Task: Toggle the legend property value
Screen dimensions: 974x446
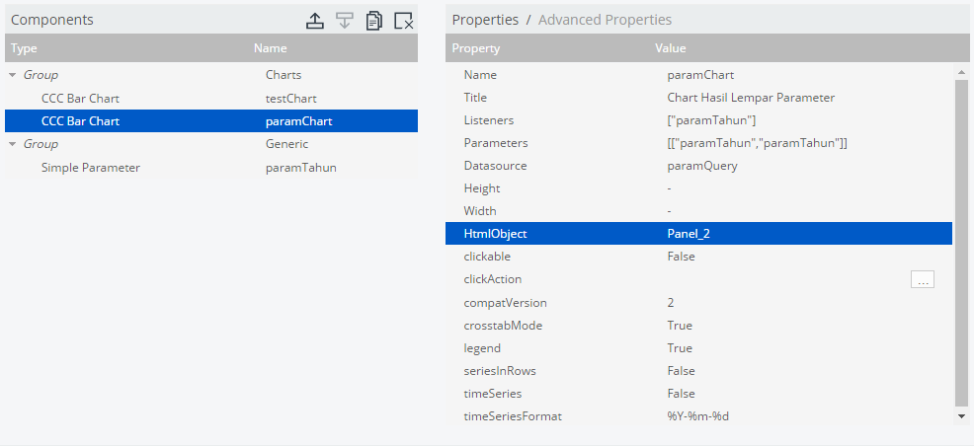Action: coord(680,348)
